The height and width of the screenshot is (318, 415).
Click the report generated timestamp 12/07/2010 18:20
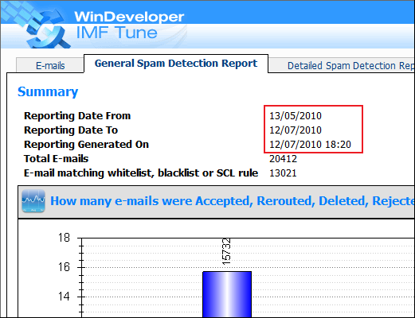pyautogui.click(x=310, y=145)
